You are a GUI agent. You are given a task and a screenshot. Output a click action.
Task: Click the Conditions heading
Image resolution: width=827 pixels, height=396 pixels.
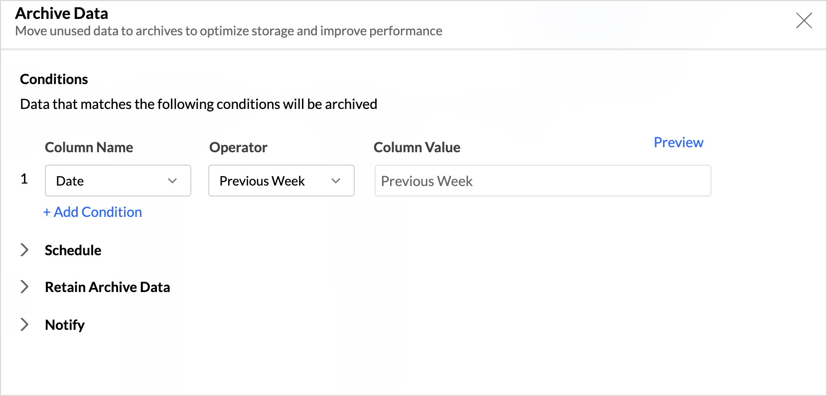pos(54,79)
